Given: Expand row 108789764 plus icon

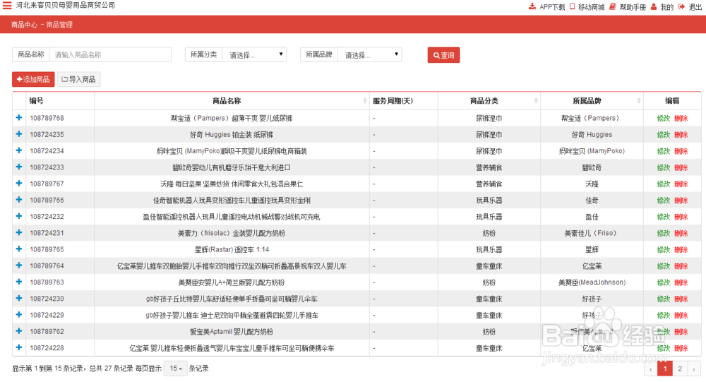Looking at the screenshot, I should (x=19, y=265).
